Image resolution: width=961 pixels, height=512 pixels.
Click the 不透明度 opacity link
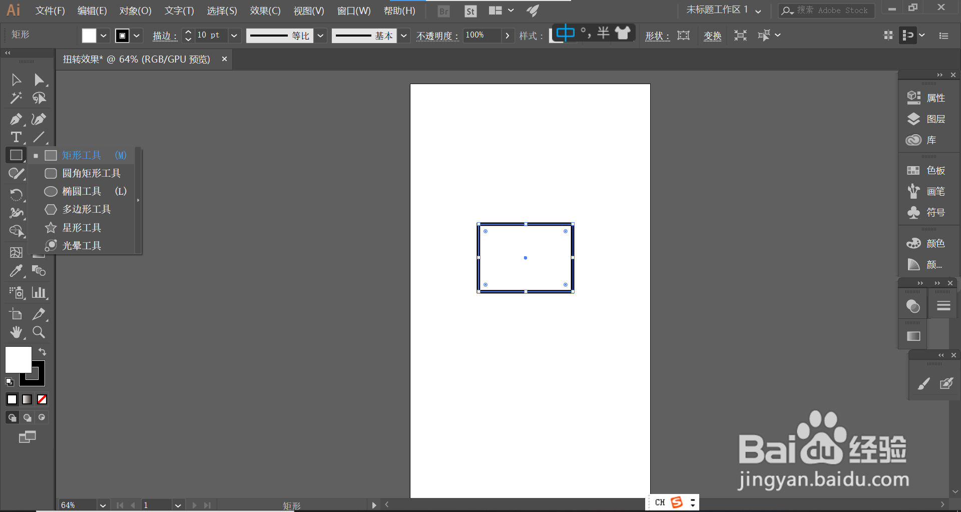tap(437, 36)
